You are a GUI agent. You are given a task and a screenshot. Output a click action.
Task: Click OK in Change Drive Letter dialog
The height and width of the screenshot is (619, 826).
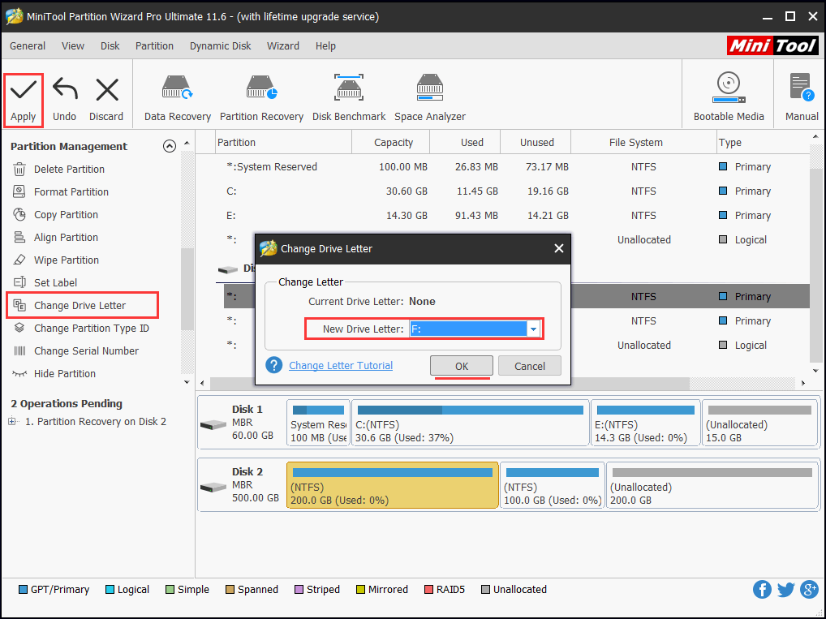pos(462,366)
